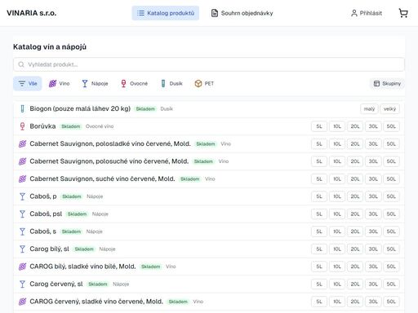Screen dimensions: 418x313
Task: Click grapes icon beside Cabernet Sauvignon polosuché
Action: (x=23, y=161)
